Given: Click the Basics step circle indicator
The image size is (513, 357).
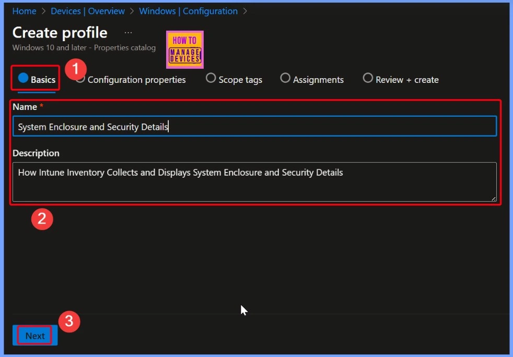Looking at the screenshot, I should pos(23,78).
